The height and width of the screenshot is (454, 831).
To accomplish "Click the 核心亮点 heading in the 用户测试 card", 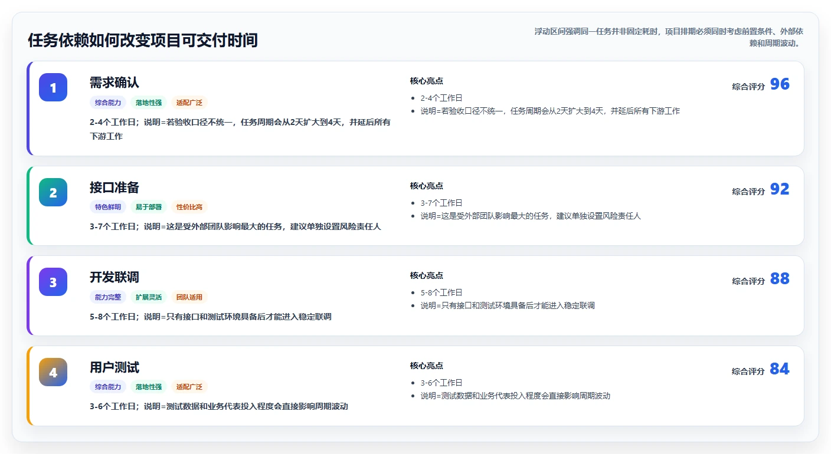I will pyautogui.click(x=427, y=366).
